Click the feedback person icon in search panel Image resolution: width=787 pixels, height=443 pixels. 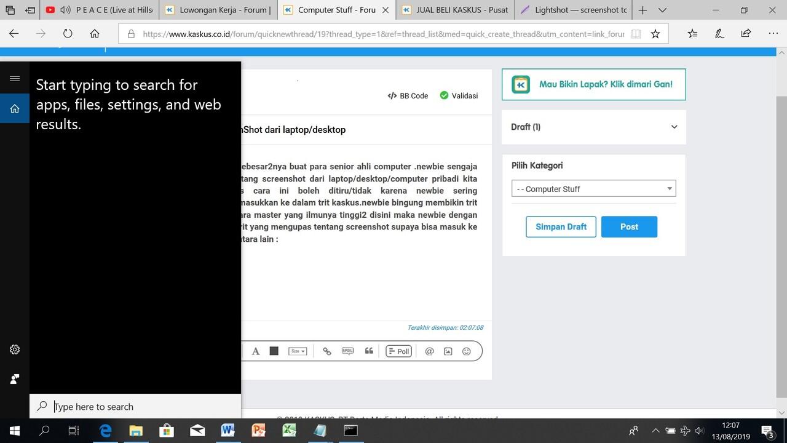tap(15, 379)
